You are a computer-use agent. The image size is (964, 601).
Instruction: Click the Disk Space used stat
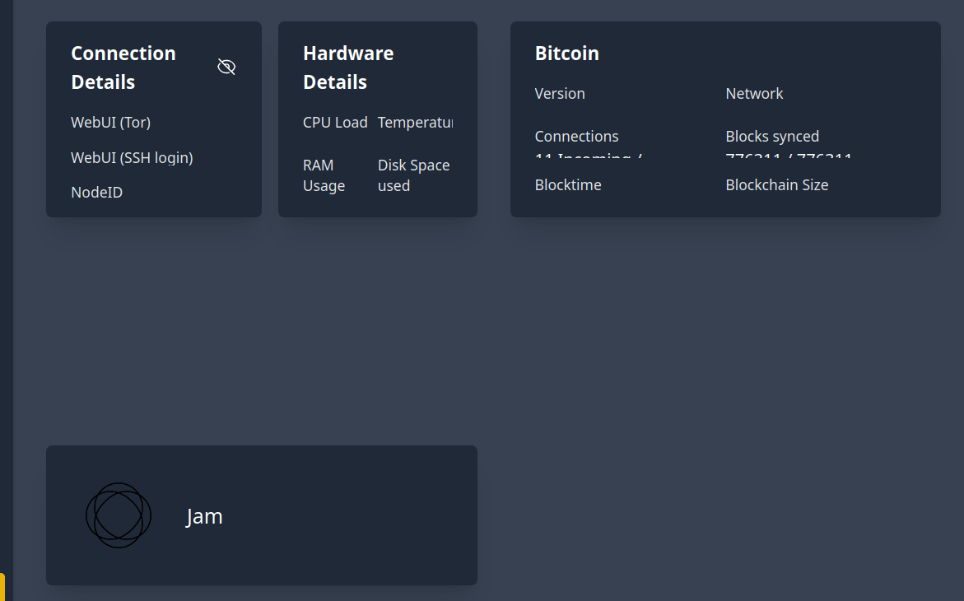click(x=413, y=175)
